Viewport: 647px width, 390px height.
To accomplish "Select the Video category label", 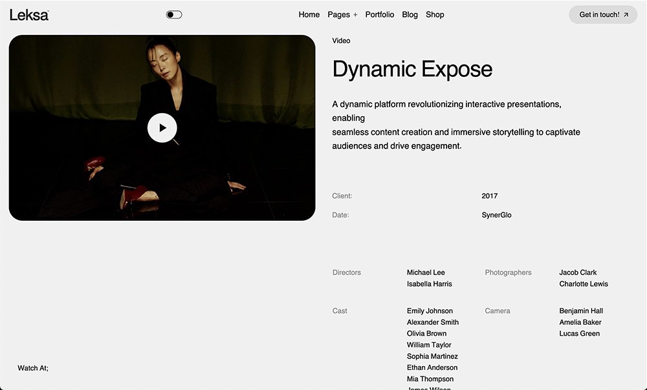I will [x=341, y=41].
